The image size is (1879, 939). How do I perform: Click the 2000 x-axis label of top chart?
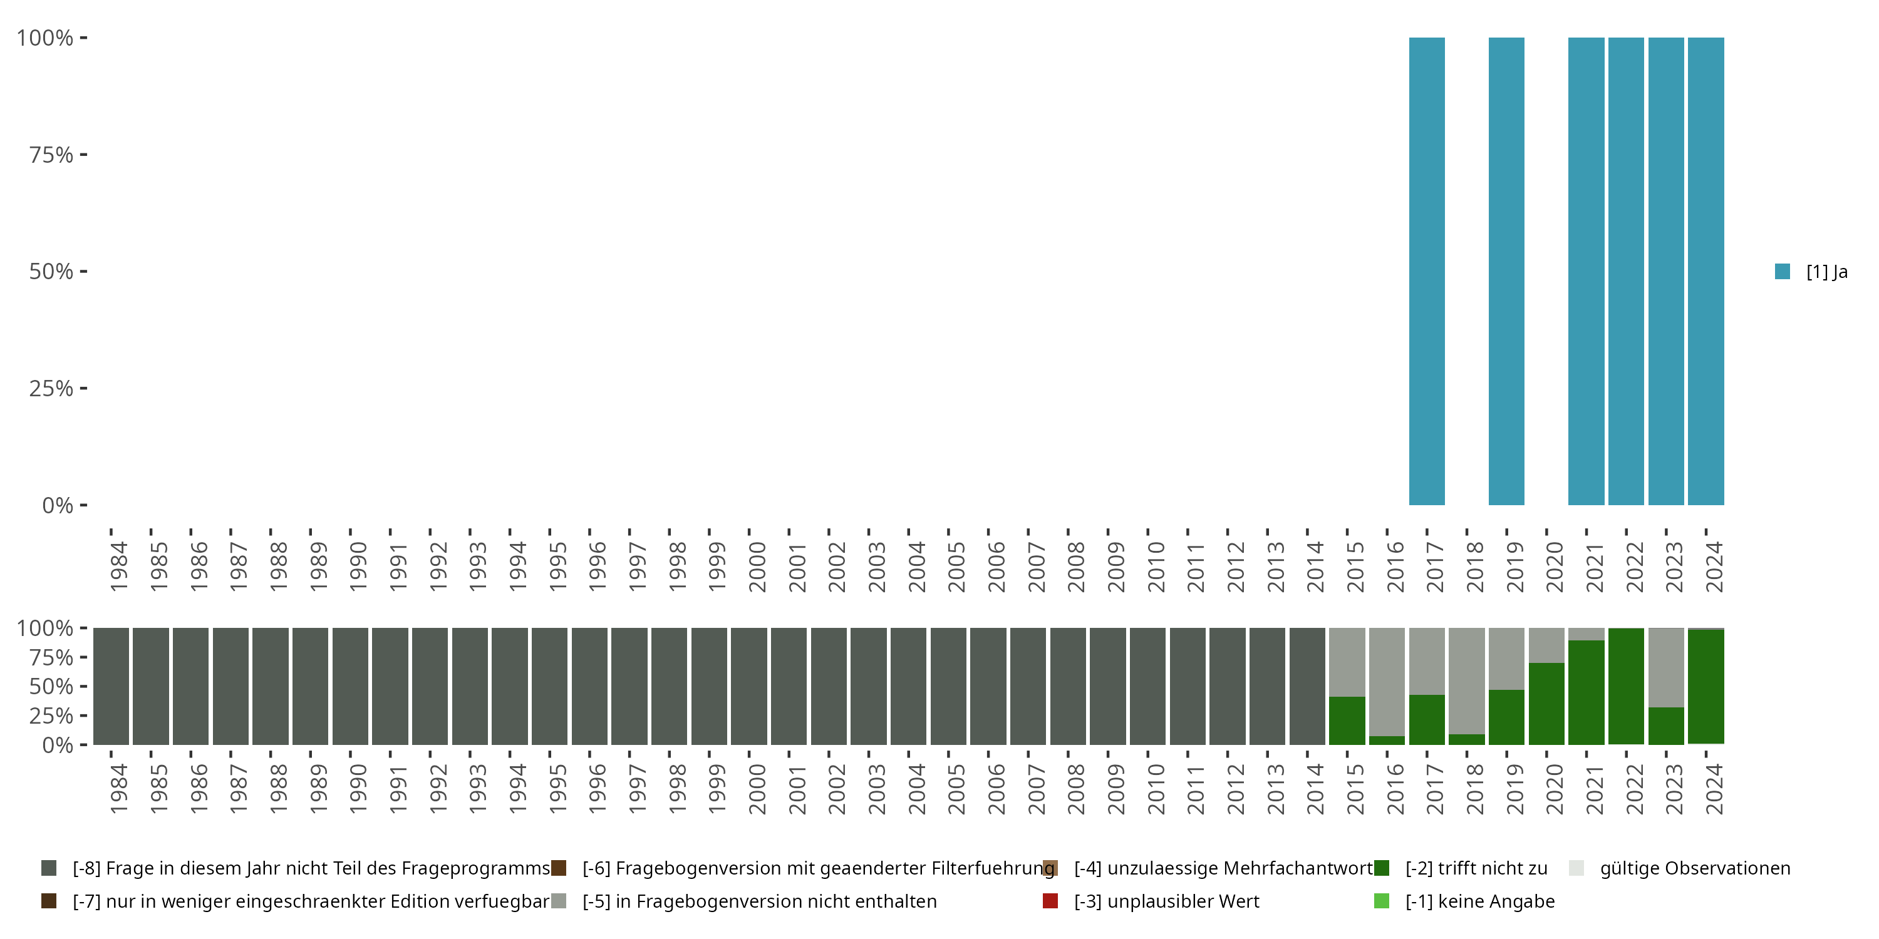(x=757, y=567)
